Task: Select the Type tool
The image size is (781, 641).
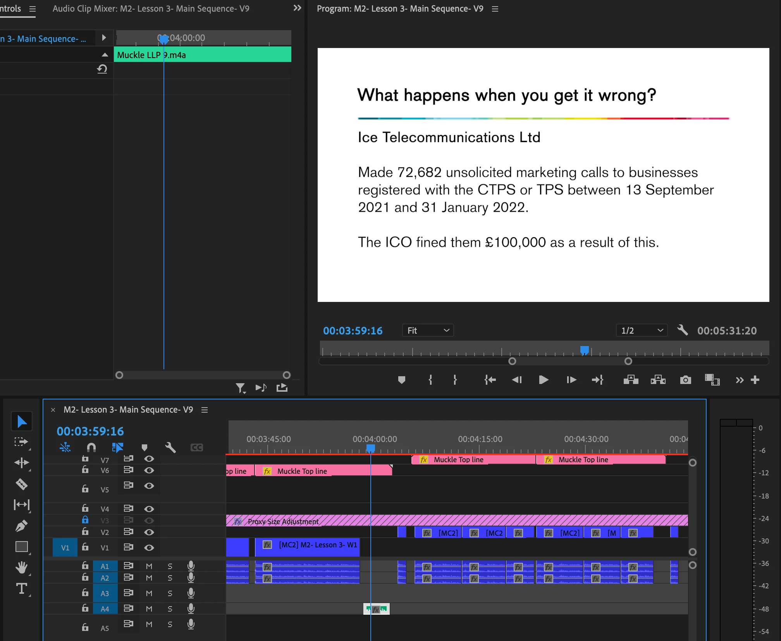Action: (22, 588)
